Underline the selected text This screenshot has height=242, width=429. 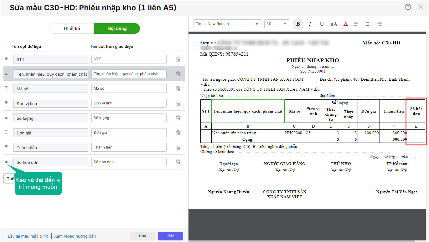(322, 24)
